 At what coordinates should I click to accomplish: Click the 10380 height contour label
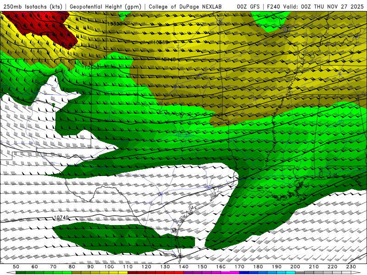(161, 42)
